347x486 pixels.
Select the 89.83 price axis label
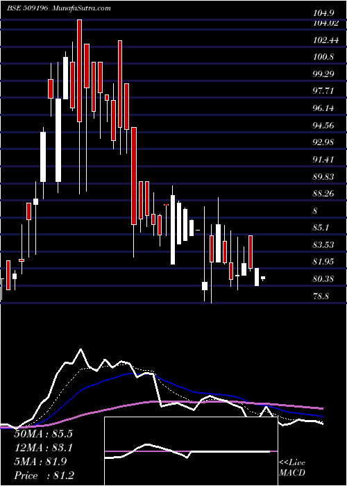coord(323,176)
